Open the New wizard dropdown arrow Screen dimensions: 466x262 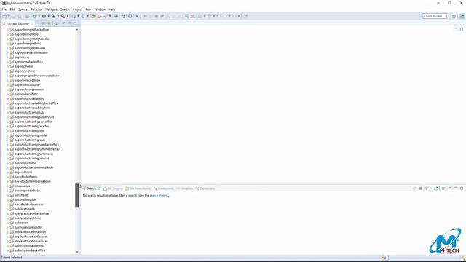(x=9, y=16)
